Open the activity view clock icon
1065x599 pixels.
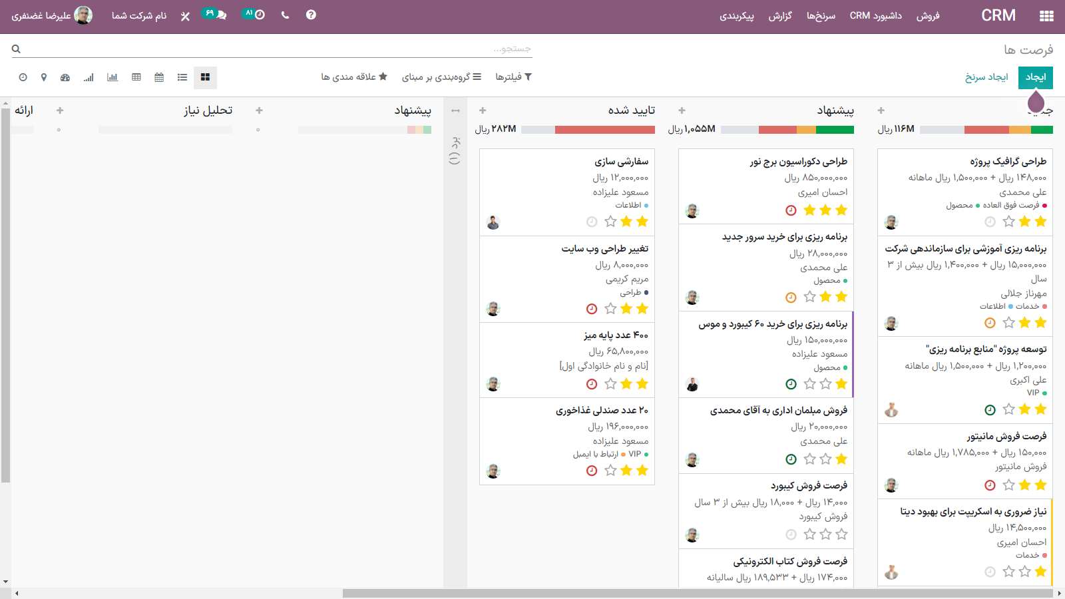(23, 77)
